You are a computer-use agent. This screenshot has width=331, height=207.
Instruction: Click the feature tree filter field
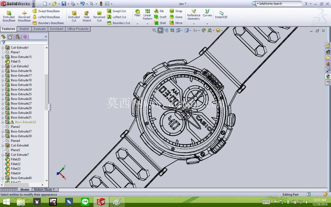click(24, 42)
